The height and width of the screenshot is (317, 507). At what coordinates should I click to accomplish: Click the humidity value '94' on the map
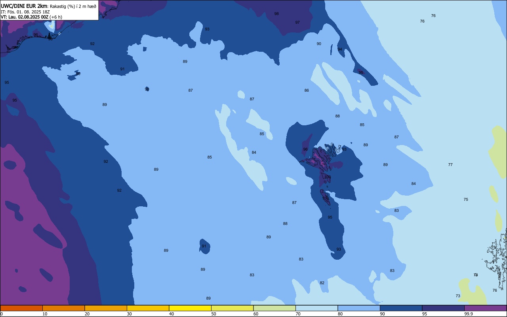[340, 49]
